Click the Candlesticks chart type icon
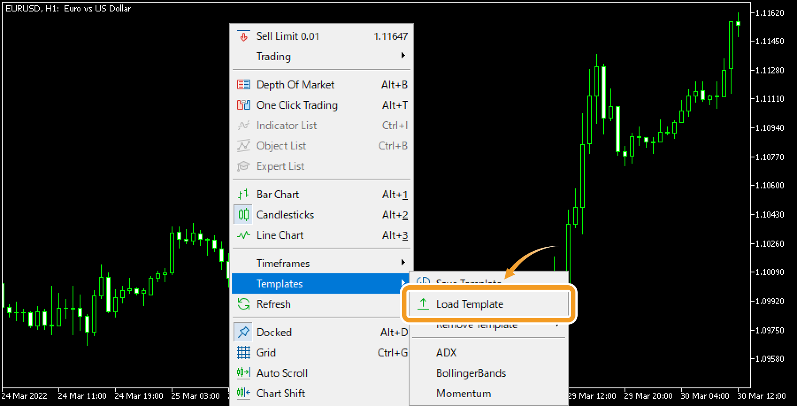 click(243, 214)
